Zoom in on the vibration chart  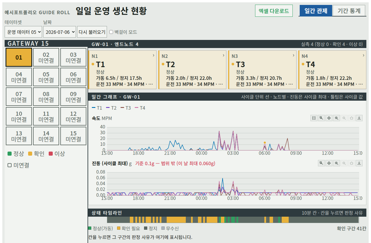coord(337,163)
